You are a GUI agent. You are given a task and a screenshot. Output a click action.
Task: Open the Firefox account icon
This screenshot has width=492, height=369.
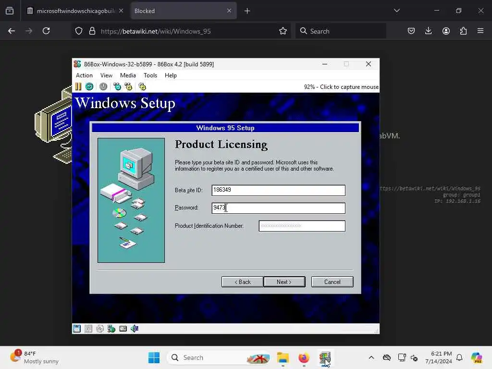point(446,31)
